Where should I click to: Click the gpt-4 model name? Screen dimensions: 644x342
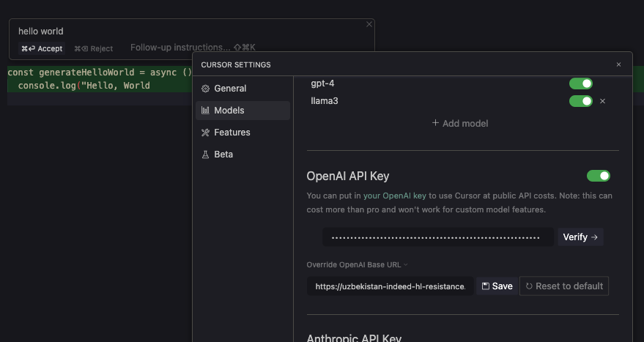pos(322,83)
